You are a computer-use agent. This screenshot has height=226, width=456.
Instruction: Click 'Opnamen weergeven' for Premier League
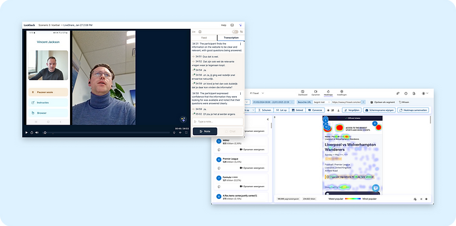[x=252, y=168]
